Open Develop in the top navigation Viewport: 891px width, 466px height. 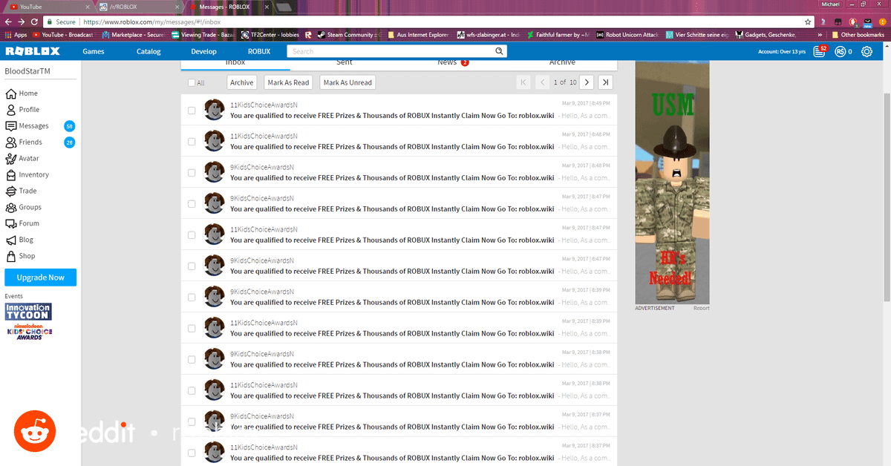[x=203, y=52]
